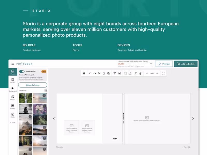
Task: Select the forest path photo thumbnail
Action: (25, 141)
